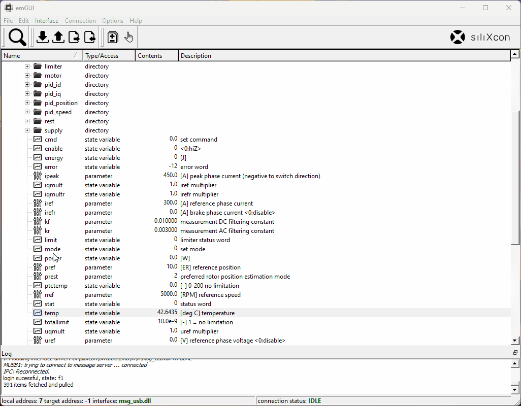Click the siliXcon logo
Image resolution: width=521 pixels, height=406 pixels.
click(x=480, y=37)
